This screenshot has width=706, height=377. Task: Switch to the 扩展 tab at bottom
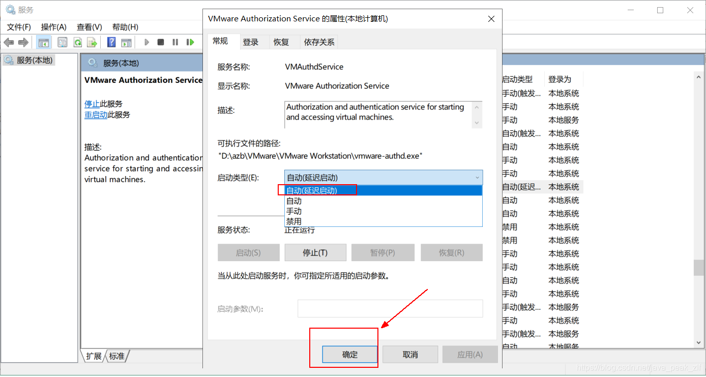[94, 356]
